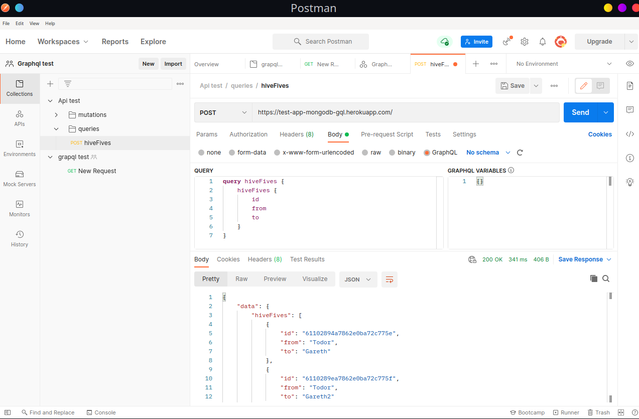Open the Overview tab

point(207,64)
